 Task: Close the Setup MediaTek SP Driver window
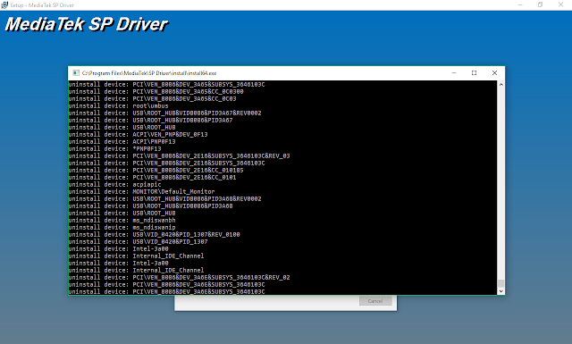[x=560, y=5]
